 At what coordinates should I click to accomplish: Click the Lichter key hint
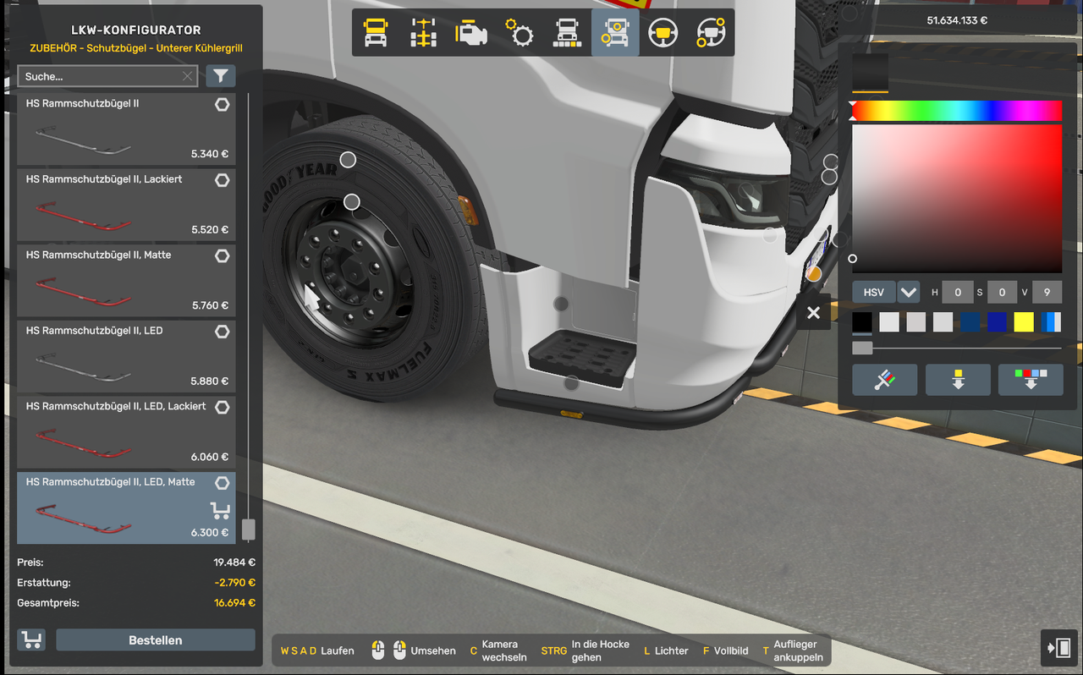coord(664,650)
